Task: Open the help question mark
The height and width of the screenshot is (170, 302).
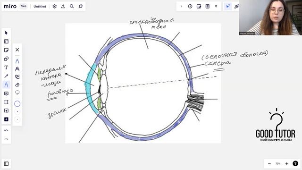Action: tap(295, 164)
